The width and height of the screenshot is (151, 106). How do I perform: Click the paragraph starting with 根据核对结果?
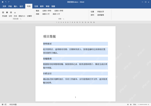(x=75, y=66)
